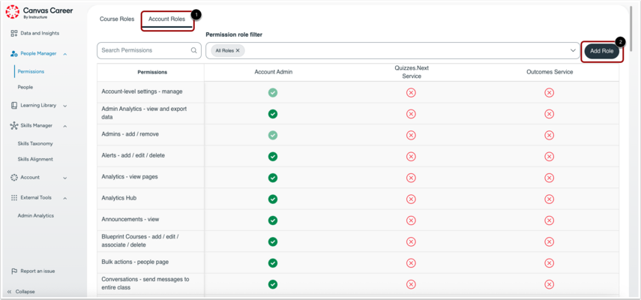
Task: Open Skills Alignment in the sidebar
Action: point(35,160)
